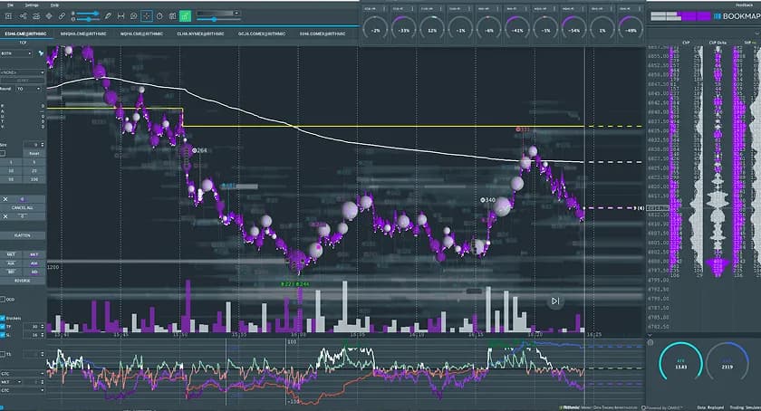Click the skip-to-live play icon on chart
This screenshot has width=761, height=411.
[x=555, y=301]
